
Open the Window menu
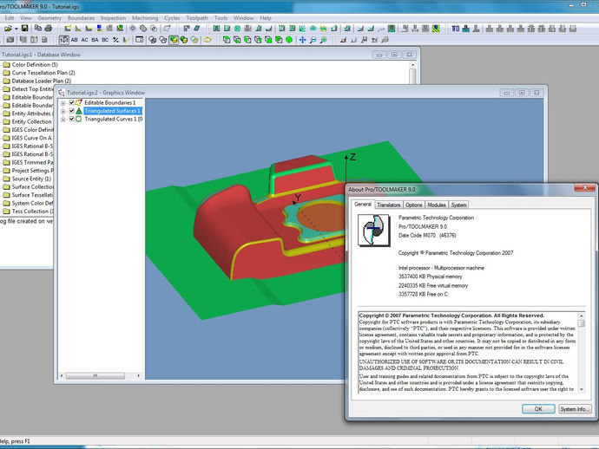[243, 18]
